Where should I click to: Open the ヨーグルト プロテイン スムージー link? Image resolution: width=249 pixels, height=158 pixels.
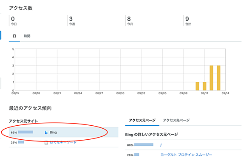coord(186,155)
